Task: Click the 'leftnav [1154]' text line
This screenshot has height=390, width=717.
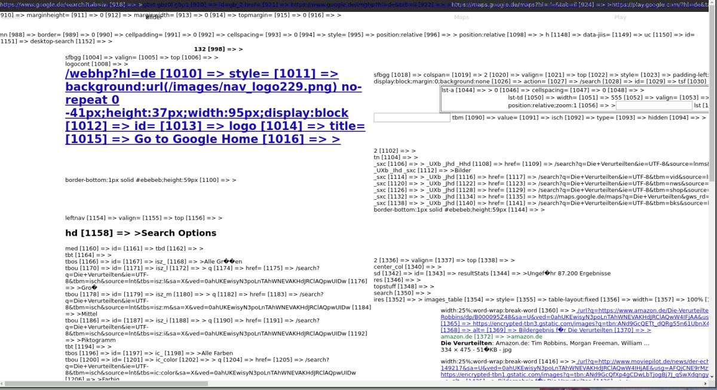Action: click(x=144, y=218)
